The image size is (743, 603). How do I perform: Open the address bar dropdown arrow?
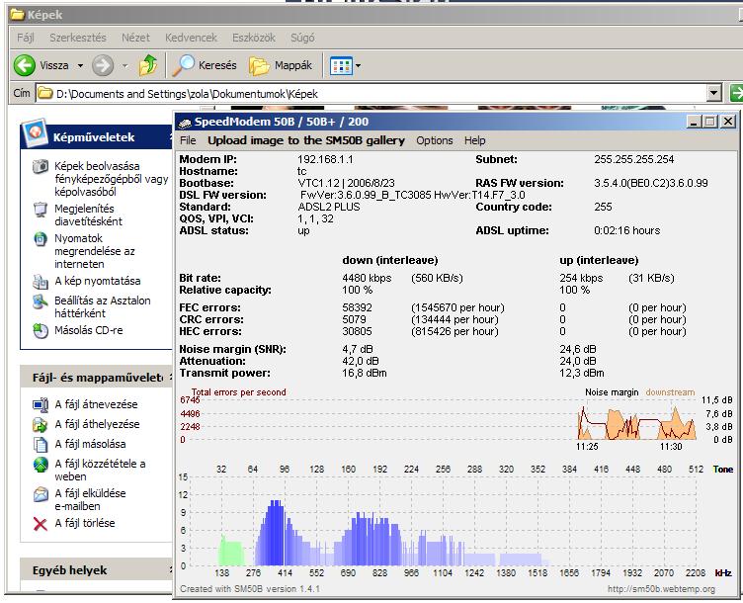pos(713,93)
